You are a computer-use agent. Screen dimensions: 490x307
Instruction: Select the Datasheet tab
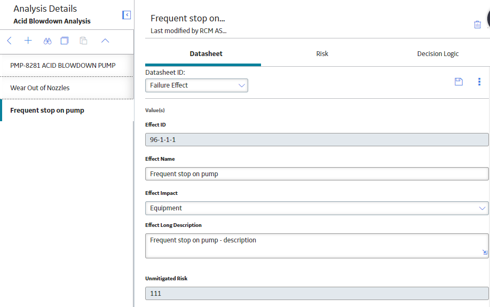(x=206, y=54)
